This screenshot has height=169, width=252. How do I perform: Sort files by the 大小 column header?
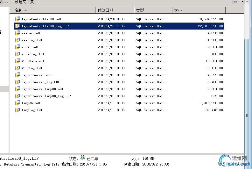(199, 10)
